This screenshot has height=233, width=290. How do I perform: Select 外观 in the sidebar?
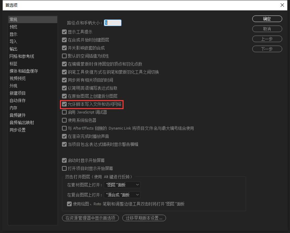pyautogui.click(x=13, y=86)
